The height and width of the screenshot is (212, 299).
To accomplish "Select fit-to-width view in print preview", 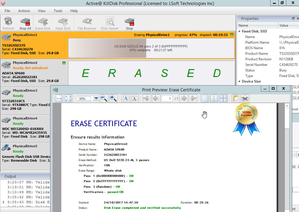I will point(59,99).
